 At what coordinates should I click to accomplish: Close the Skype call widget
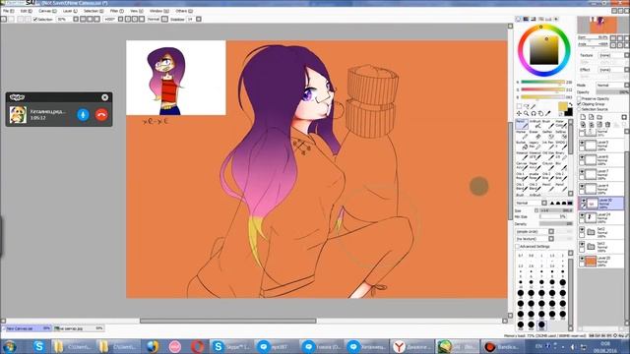pyautogui.click(x=105, y=97)
